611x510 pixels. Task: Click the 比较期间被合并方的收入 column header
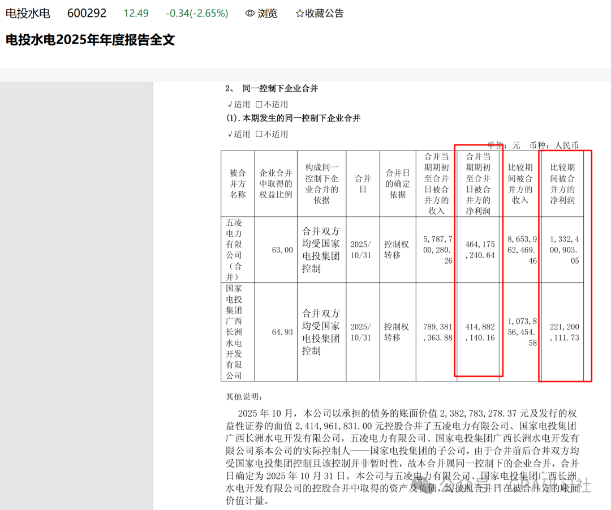tap(520, 183)
